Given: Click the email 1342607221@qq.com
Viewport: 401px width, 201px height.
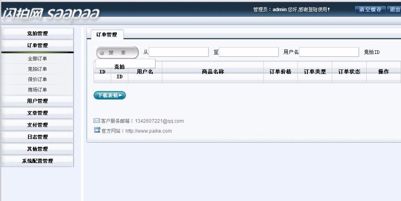Looking at the screenshot, I should (x=160, y=121).
